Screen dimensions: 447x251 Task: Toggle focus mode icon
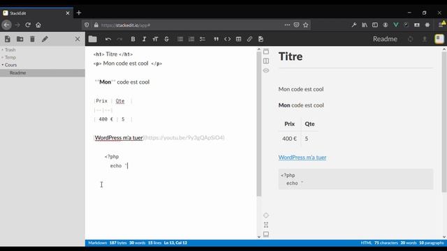tap(266, 225)
